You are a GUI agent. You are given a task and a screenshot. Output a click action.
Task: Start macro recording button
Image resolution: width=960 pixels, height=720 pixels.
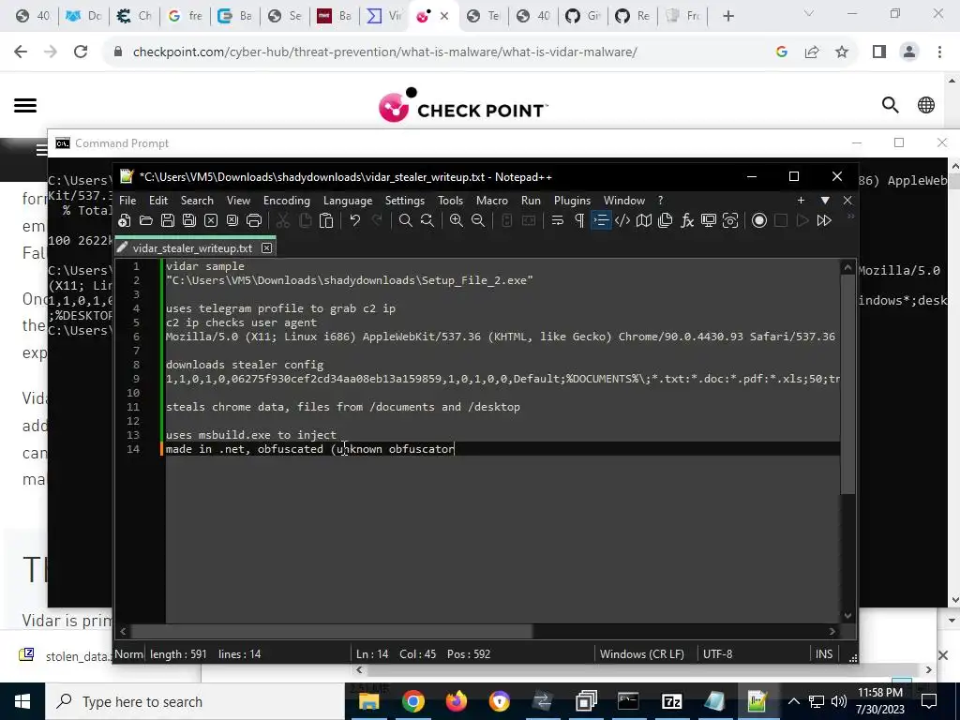[x=759, y=220]
